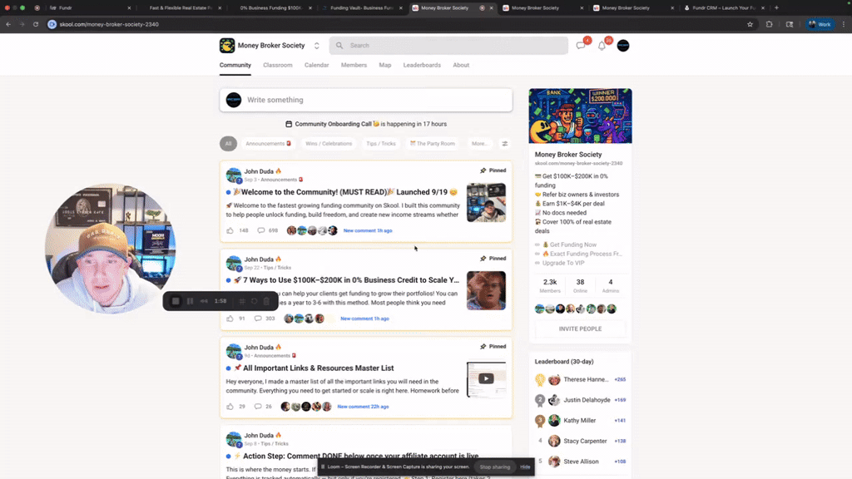
Task: Open the feed filter settings icon
Action: [505, 144]
